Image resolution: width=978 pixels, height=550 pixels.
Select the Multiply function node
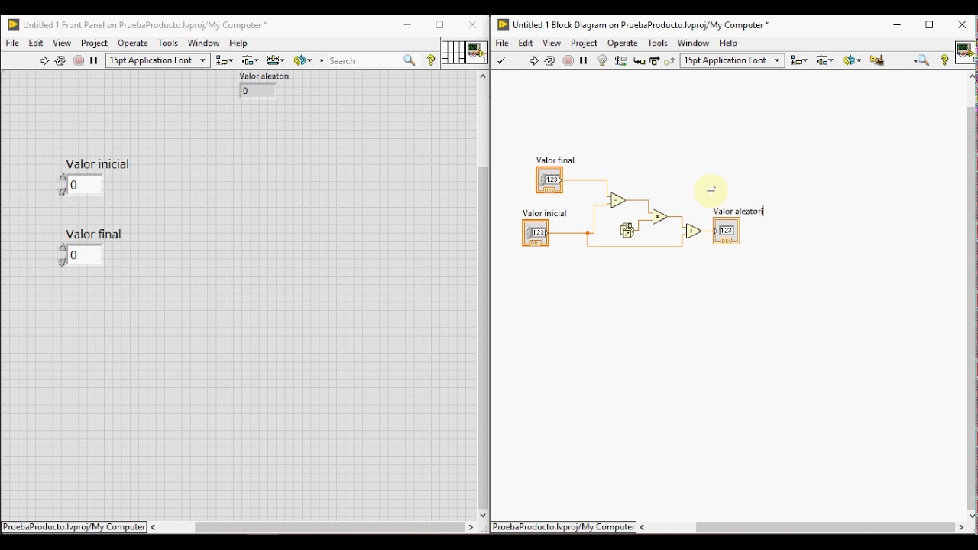coord(659,217)
